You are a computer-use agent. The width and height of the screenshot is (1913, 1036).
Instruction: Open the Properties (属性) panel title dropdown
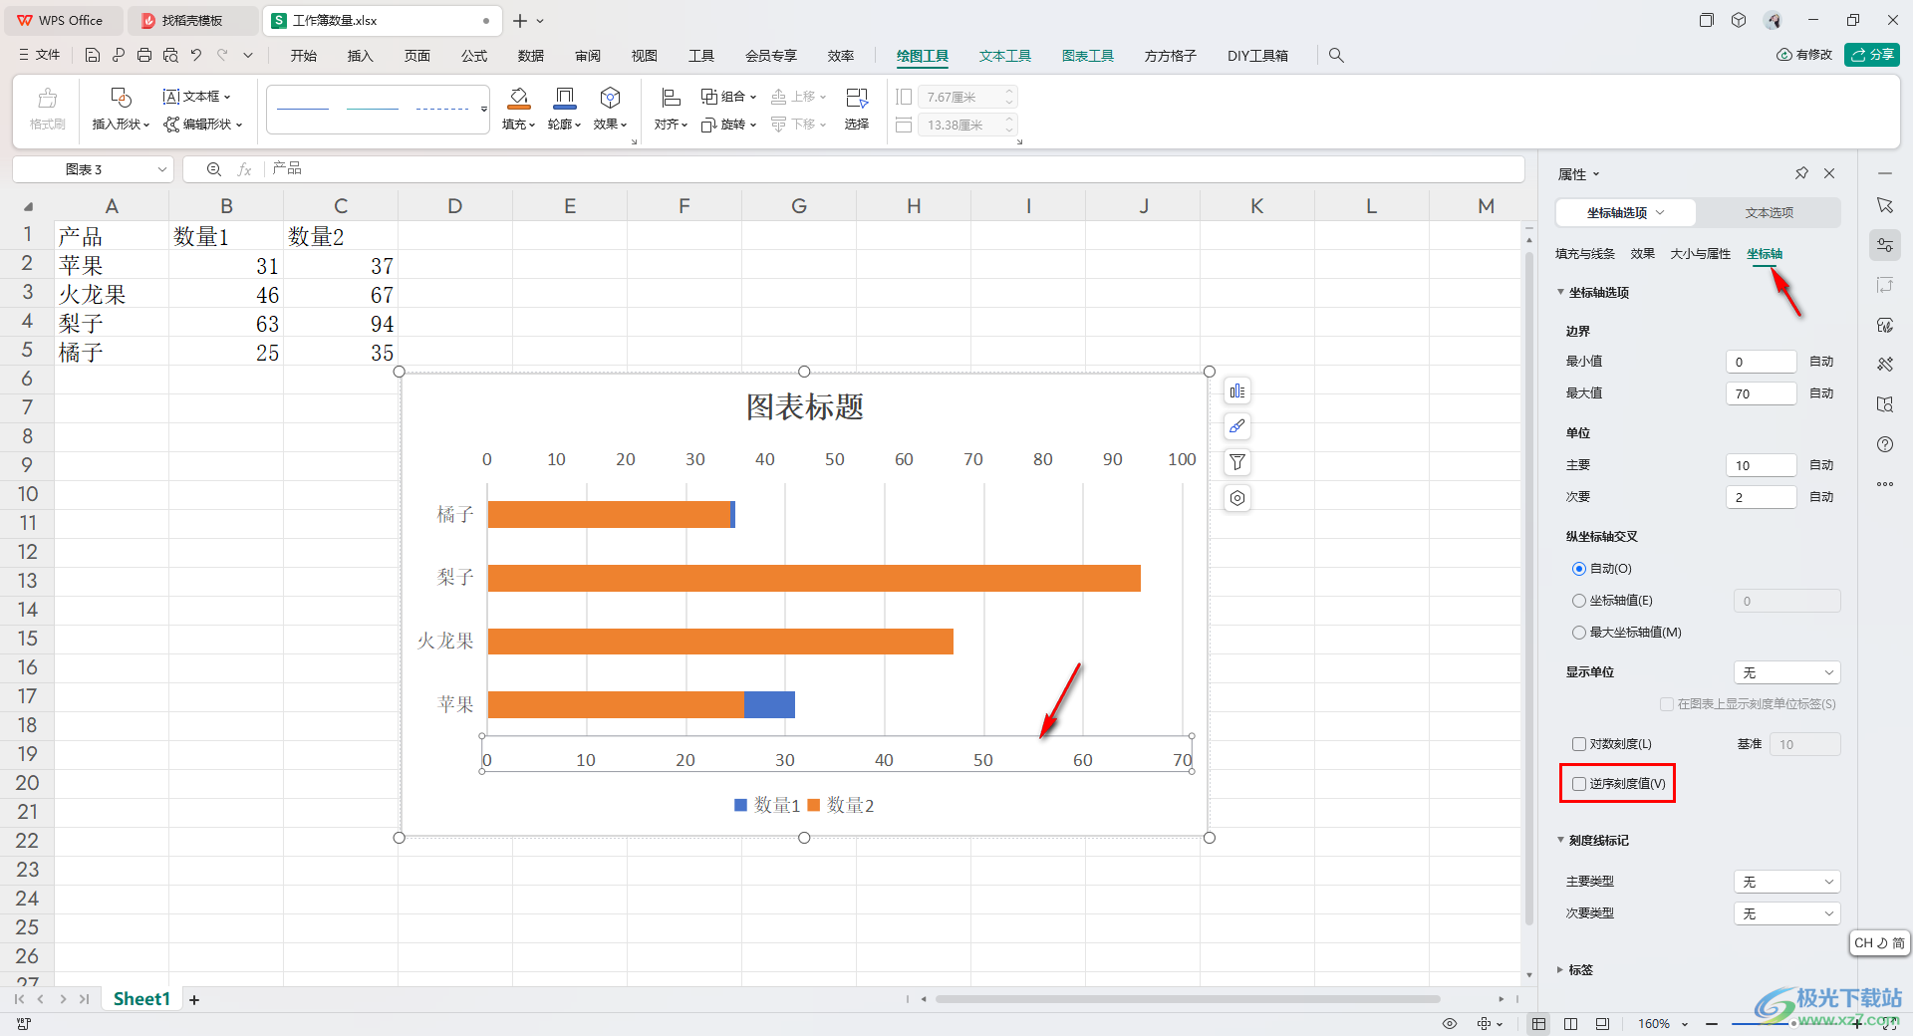pyautogui.click(x=1596, y=174)
